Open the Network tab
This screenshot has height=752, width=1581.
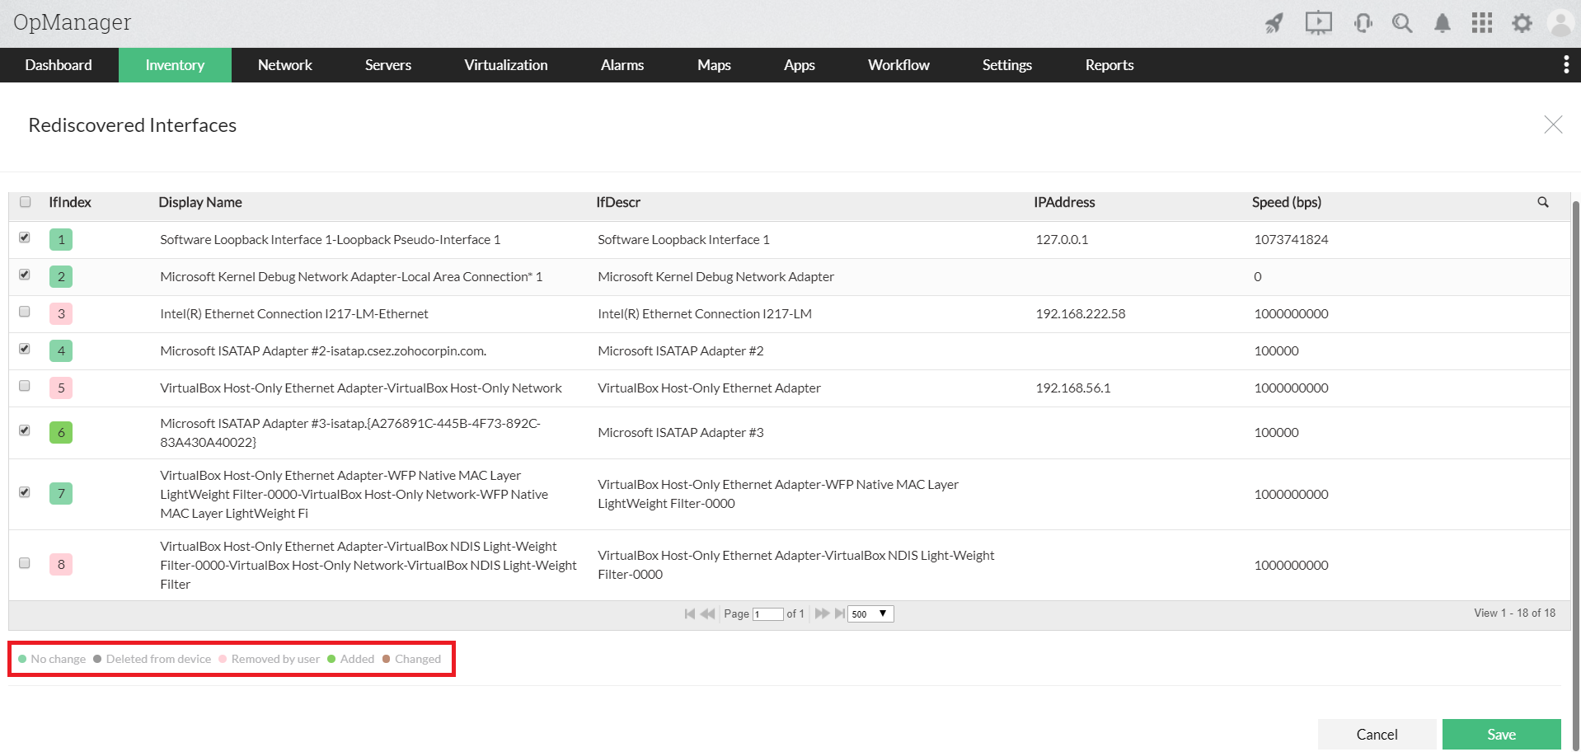[x=285, y=65]
